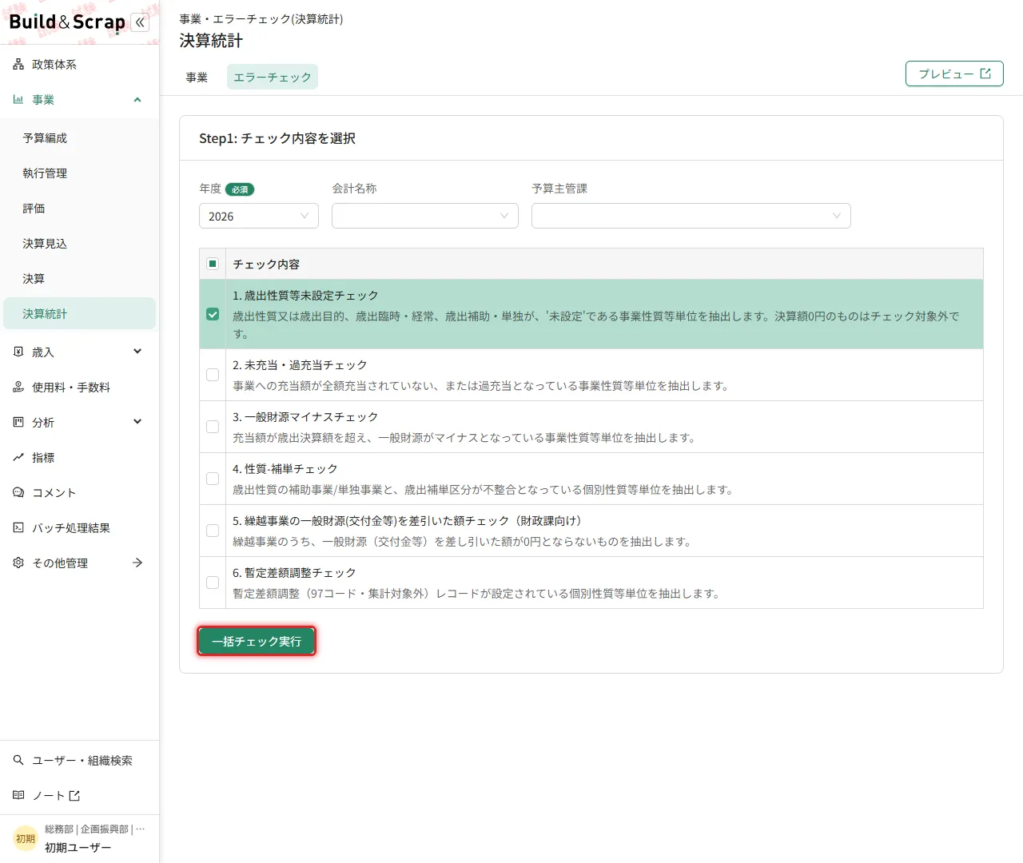The height and width of the screenshot is (863, 1023).
Task: Select 決算統計 in sidebar
Action: [80, 313]
